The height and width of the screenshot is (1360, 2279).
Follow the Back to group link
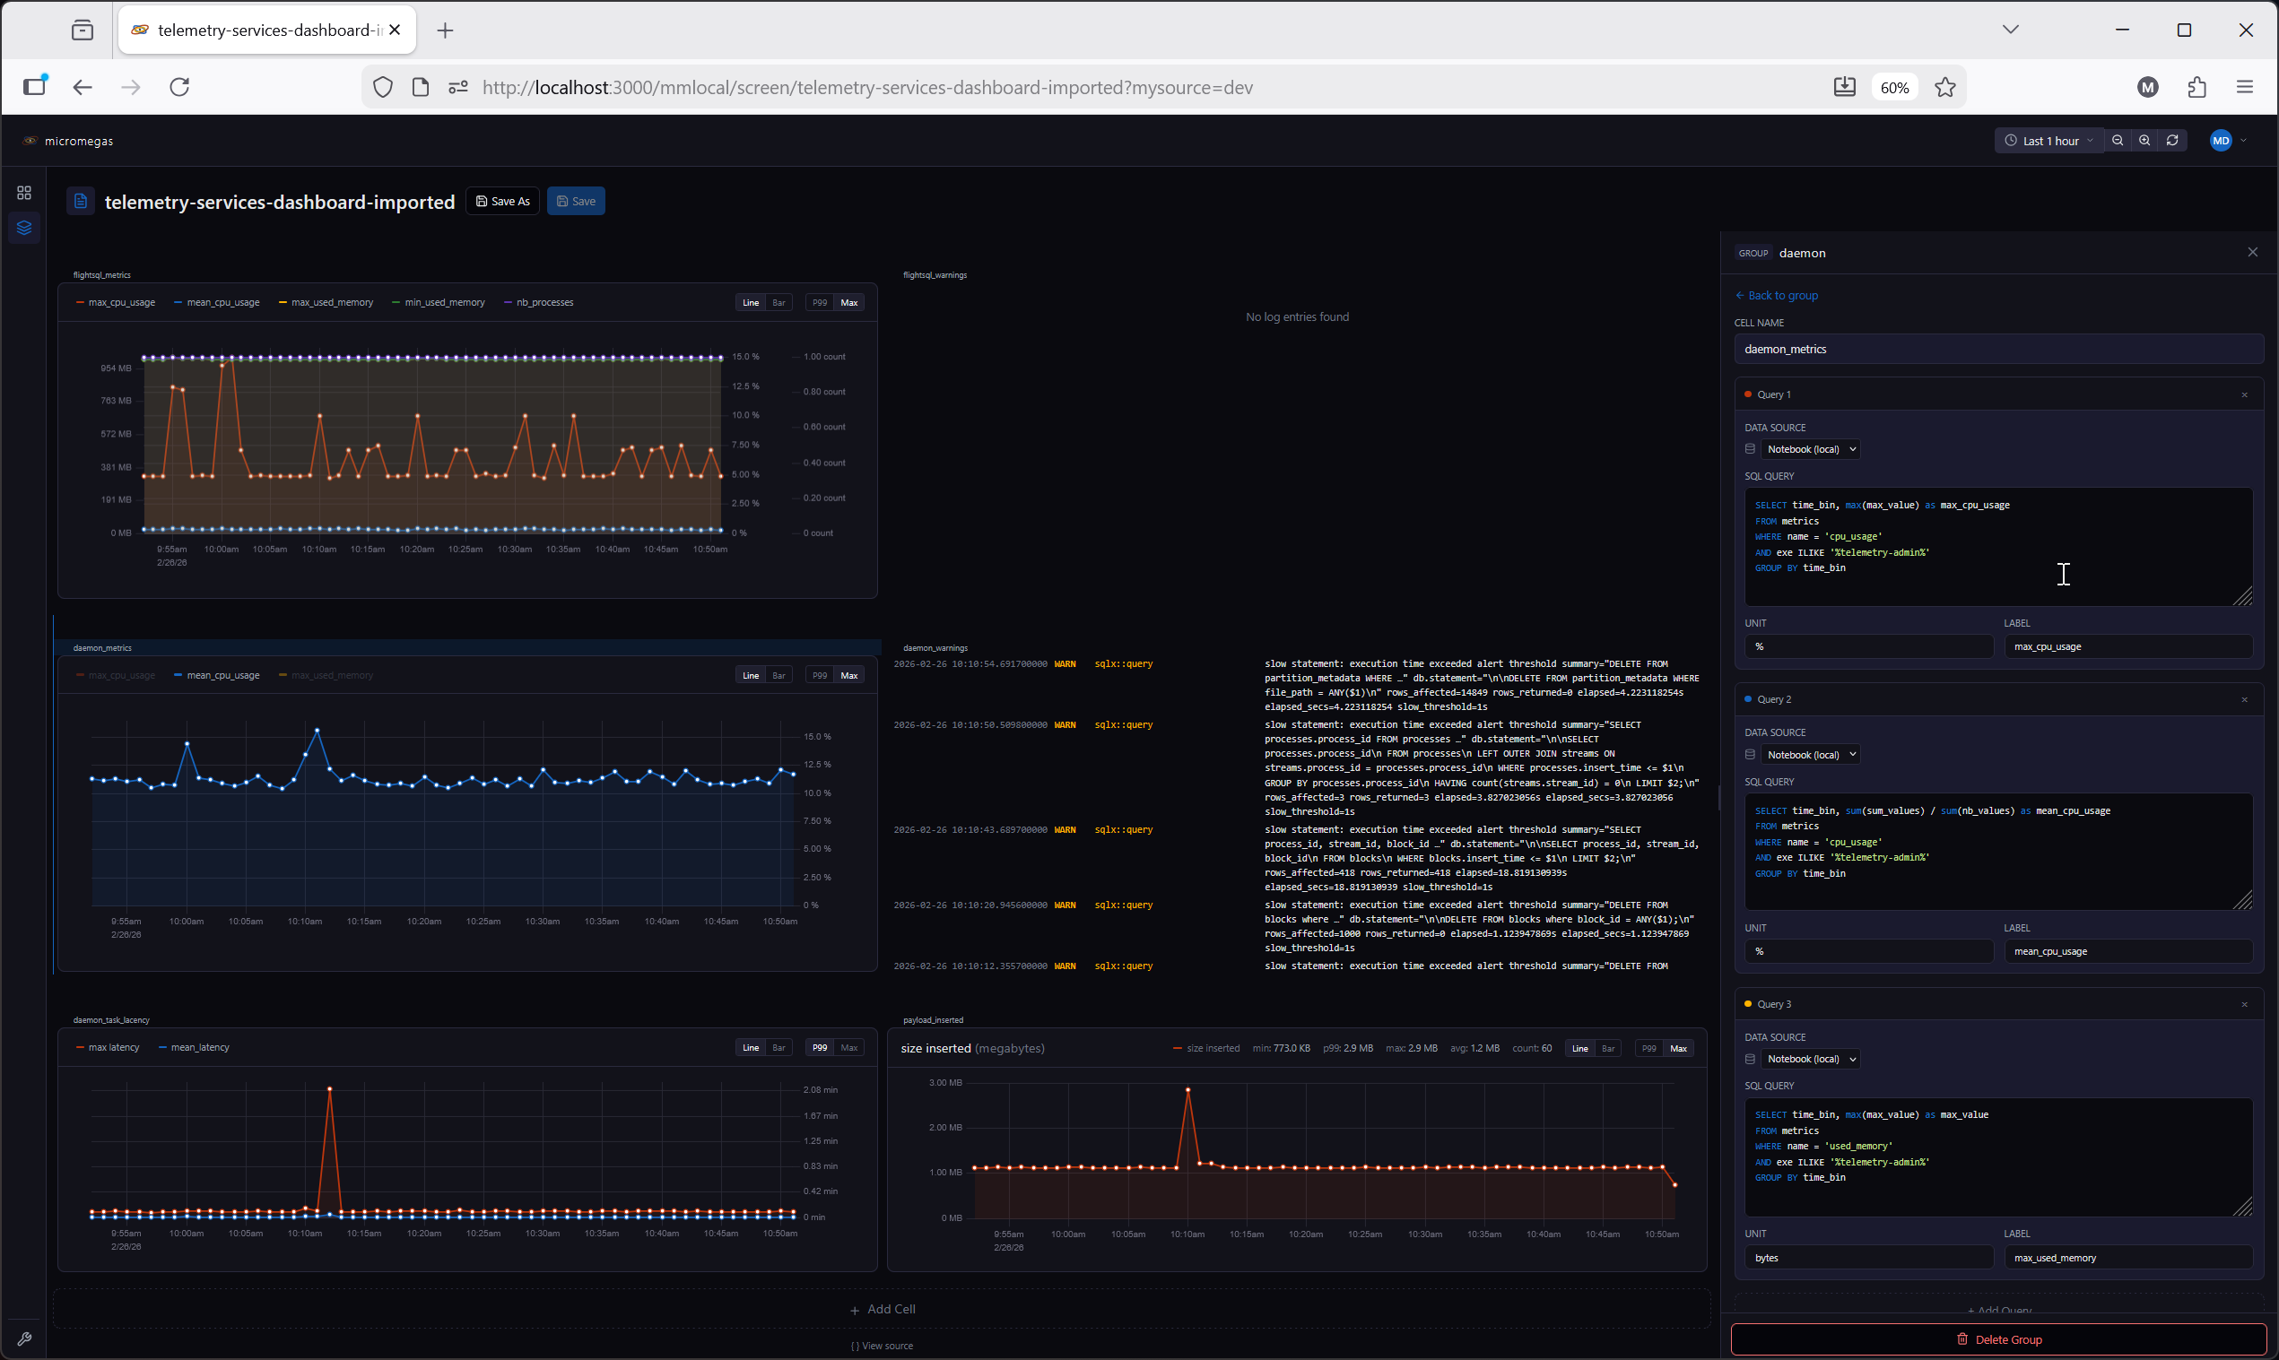click(1777, 295)
